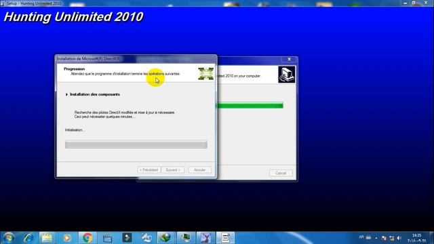434x244 pixels.
Task: Close the main Setup window at top right
Action: click(x=426, y=3)
